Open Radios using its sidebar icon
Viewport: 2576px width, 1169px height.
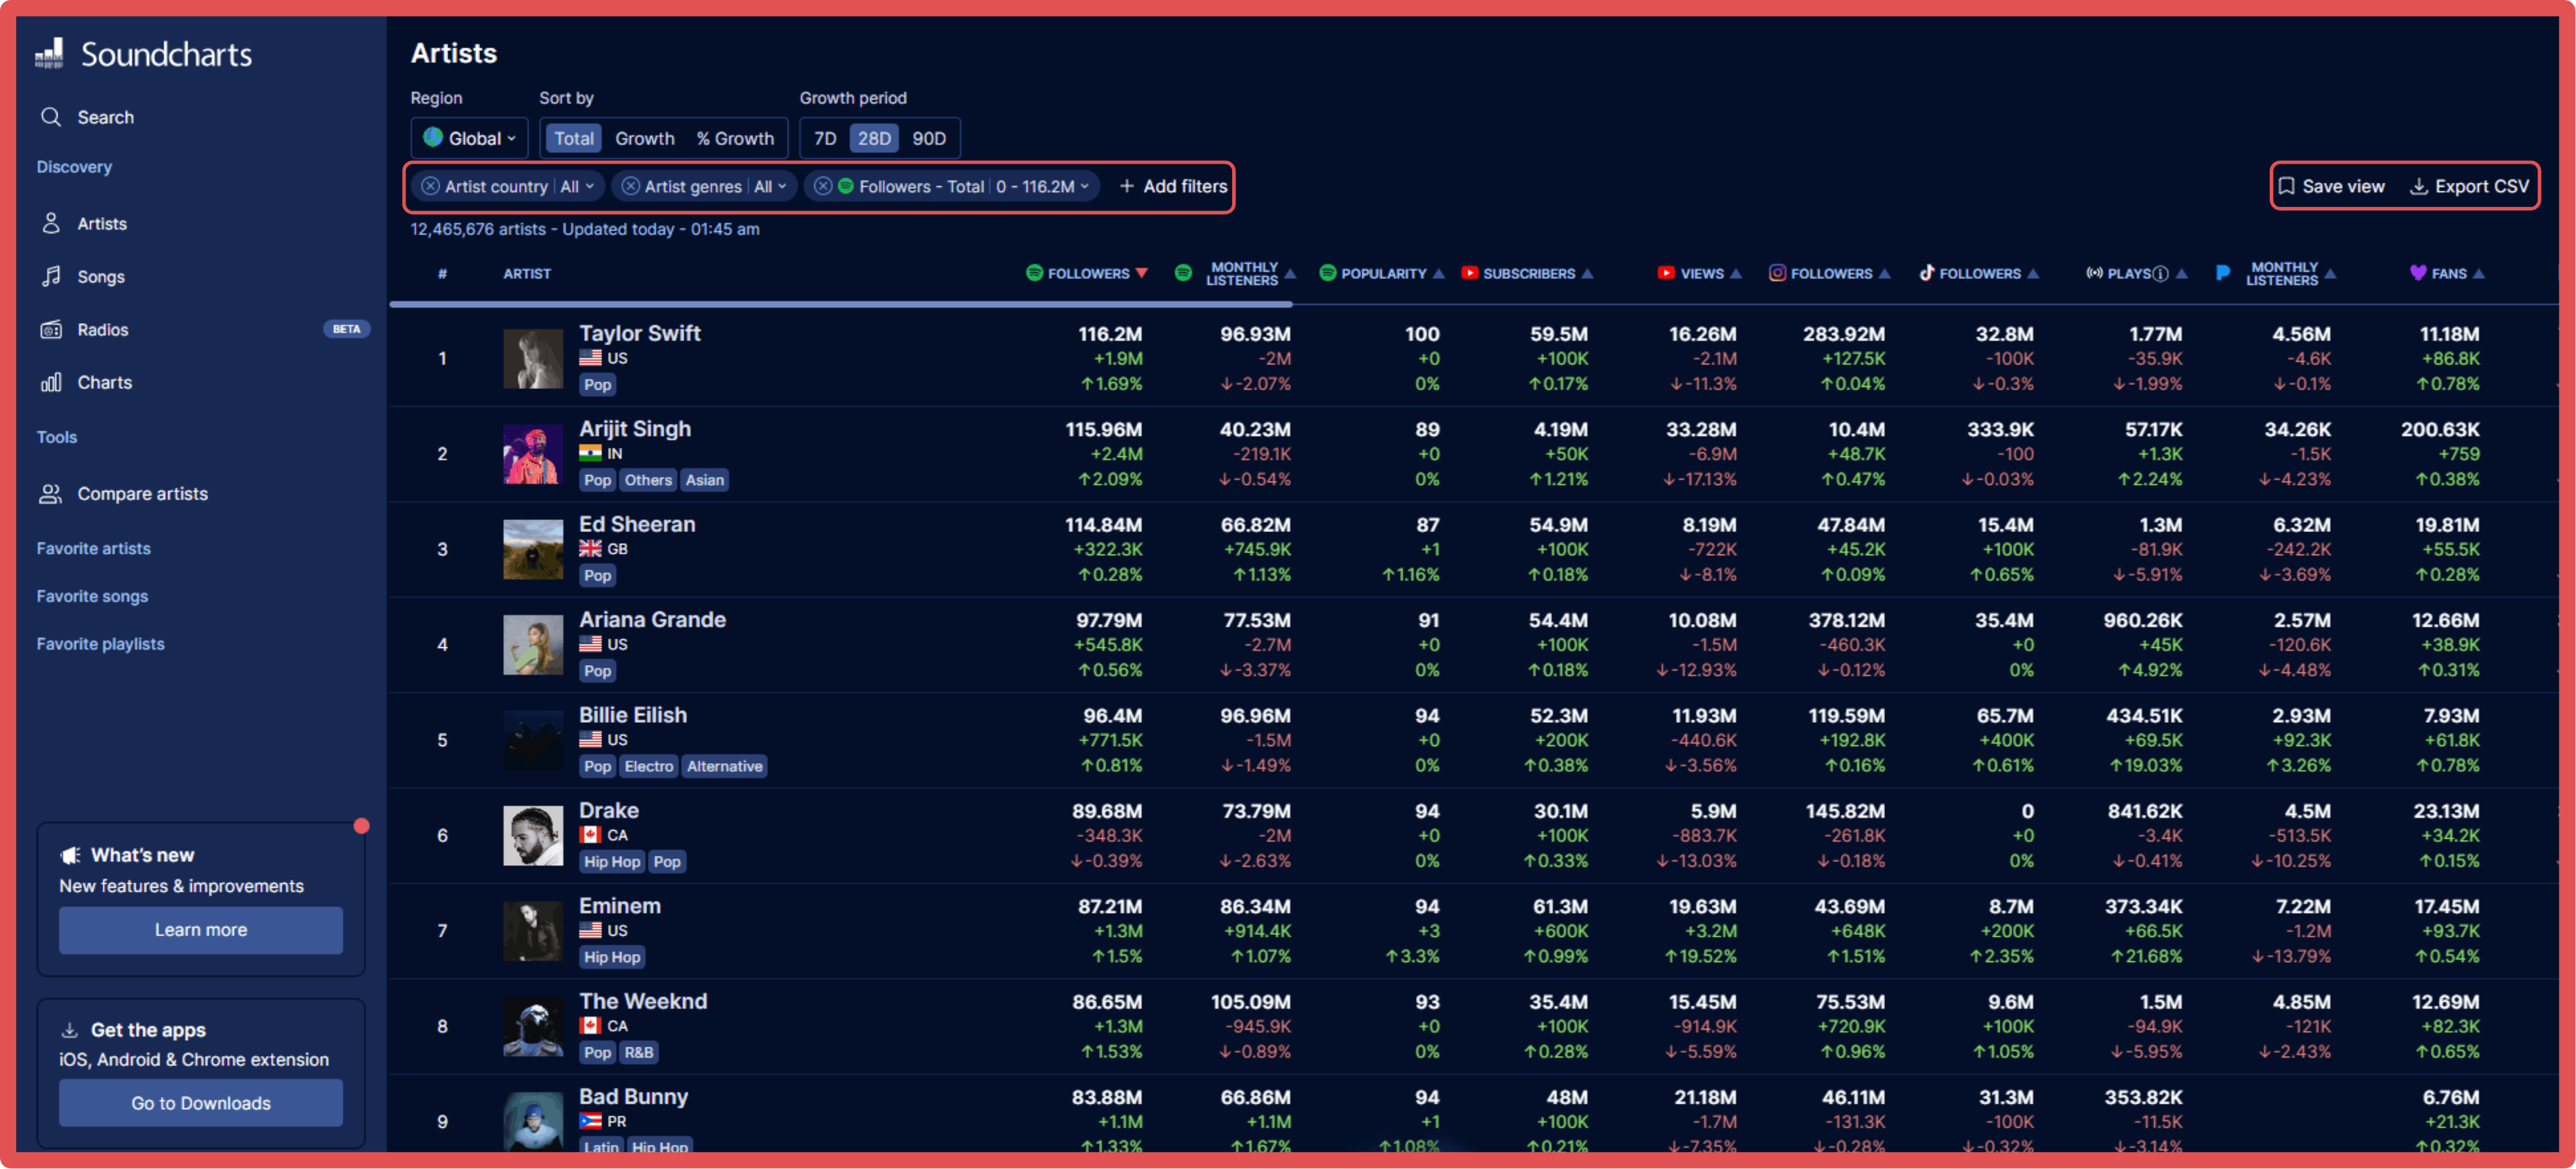click(x=51, y=329)
